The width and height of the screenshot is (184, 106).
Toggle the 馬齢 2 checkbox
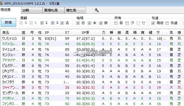pos(42,23)
